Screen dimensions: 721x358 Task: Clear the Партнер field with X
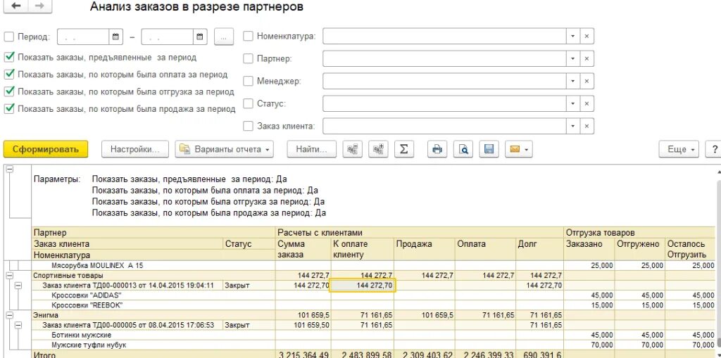(587, 59)
